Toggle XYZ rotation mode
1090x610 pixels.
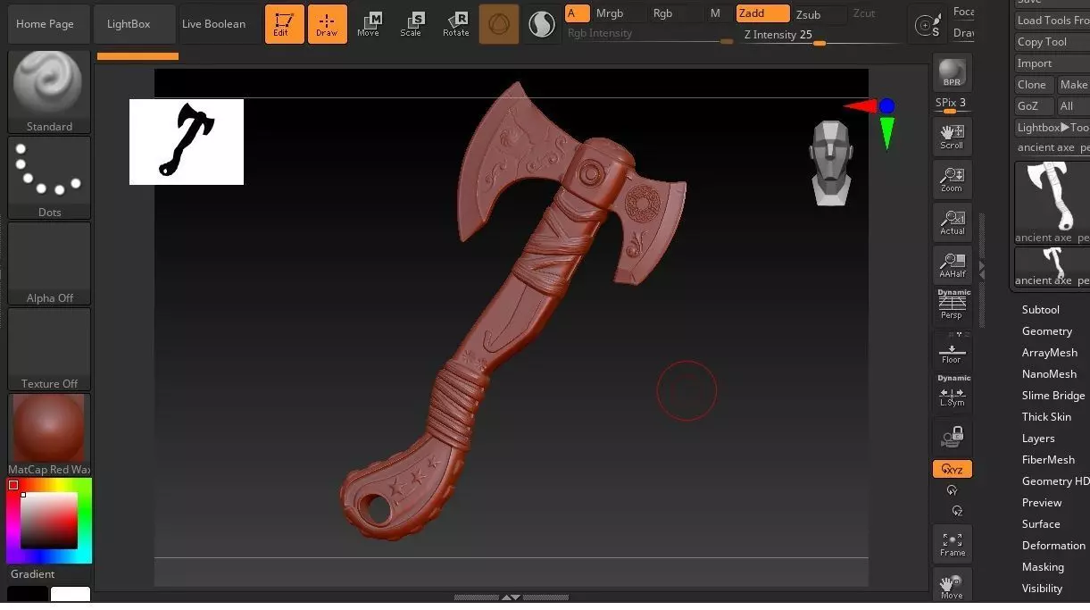point(952,469)
